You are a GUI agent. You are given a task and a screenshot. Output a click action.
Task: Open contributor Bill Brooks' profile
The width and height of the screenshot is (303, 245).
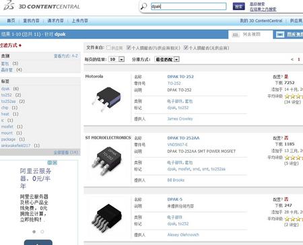[176, 180]
